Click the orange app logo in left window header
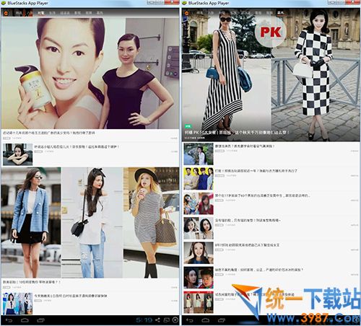 (6, 13)
